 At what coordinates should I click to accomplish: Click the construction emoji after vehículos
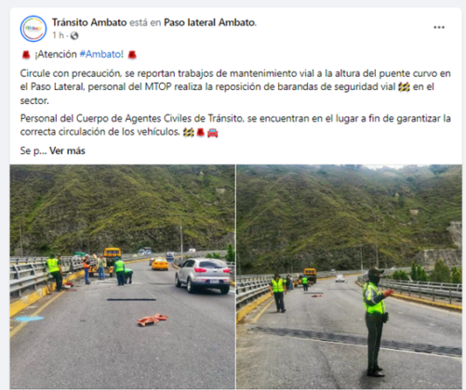189,133
